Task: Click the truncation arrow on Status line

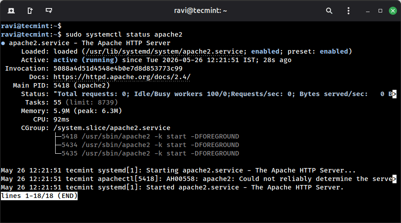Action: coord(394,94)
